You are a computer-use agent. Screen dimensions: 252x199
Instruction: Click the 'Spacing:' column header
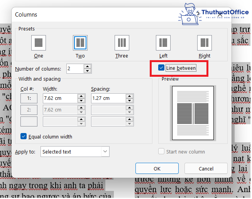pos(101,89)
